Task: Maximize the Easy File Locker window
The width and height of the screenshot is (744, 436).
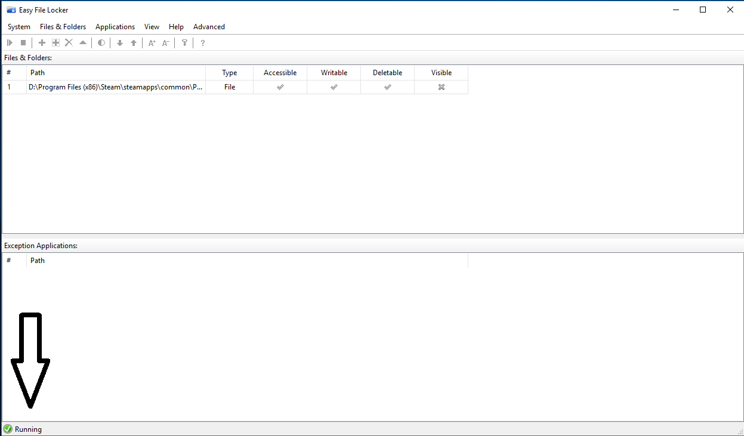Action: [x=703, y=10]
